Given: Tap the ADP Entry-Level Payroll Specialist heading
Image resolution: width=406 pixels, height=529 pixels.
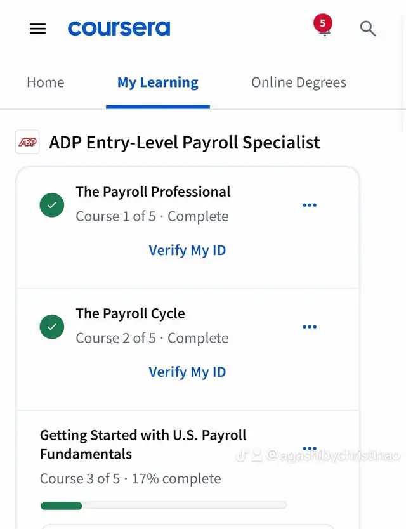Looking at the screenshot, I should [185, 142].
